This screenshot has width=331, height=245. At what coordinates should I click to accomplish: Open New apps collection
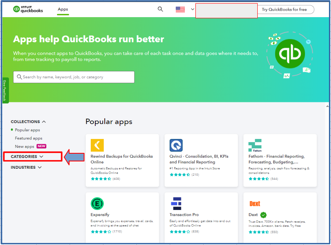pos(24,146)
